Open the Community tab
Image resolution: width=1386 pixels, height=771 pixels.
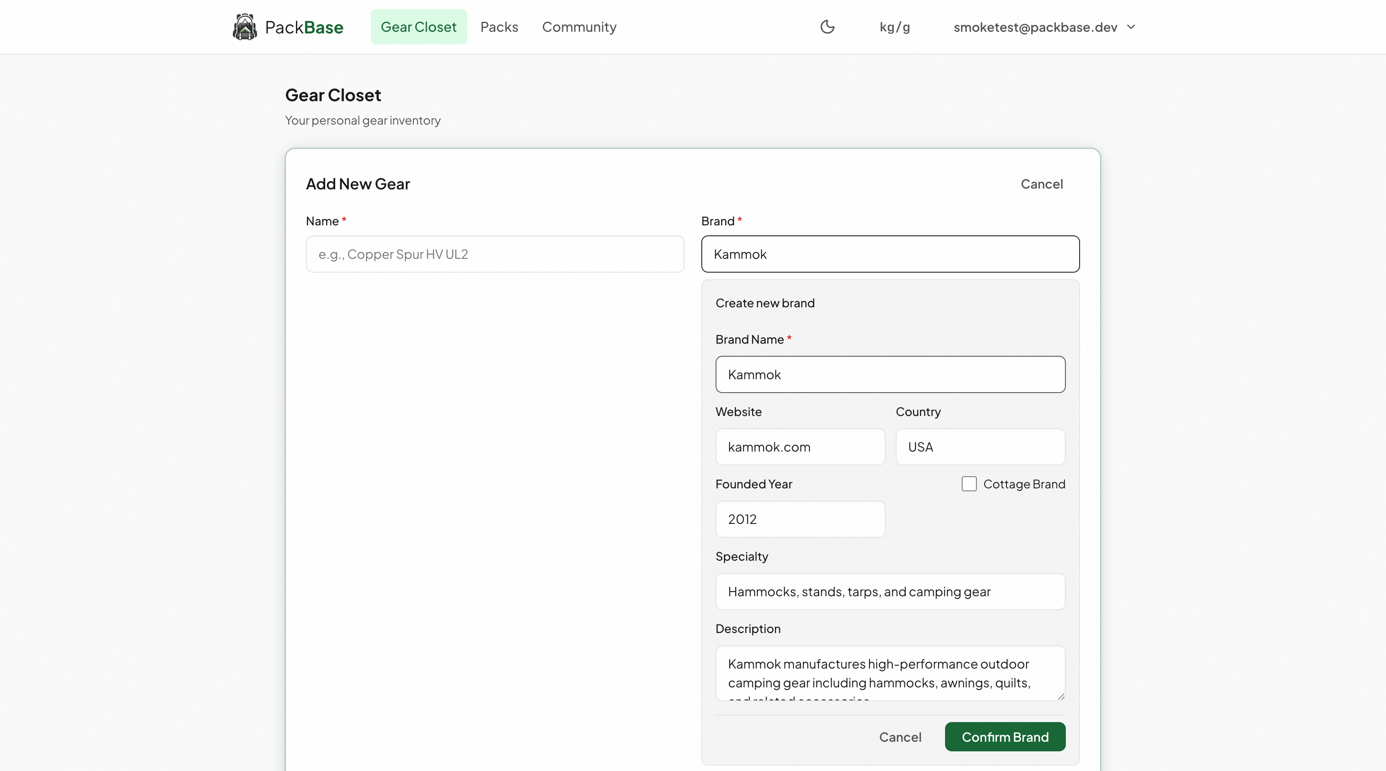pyautogui.click(x=579, y=27)
